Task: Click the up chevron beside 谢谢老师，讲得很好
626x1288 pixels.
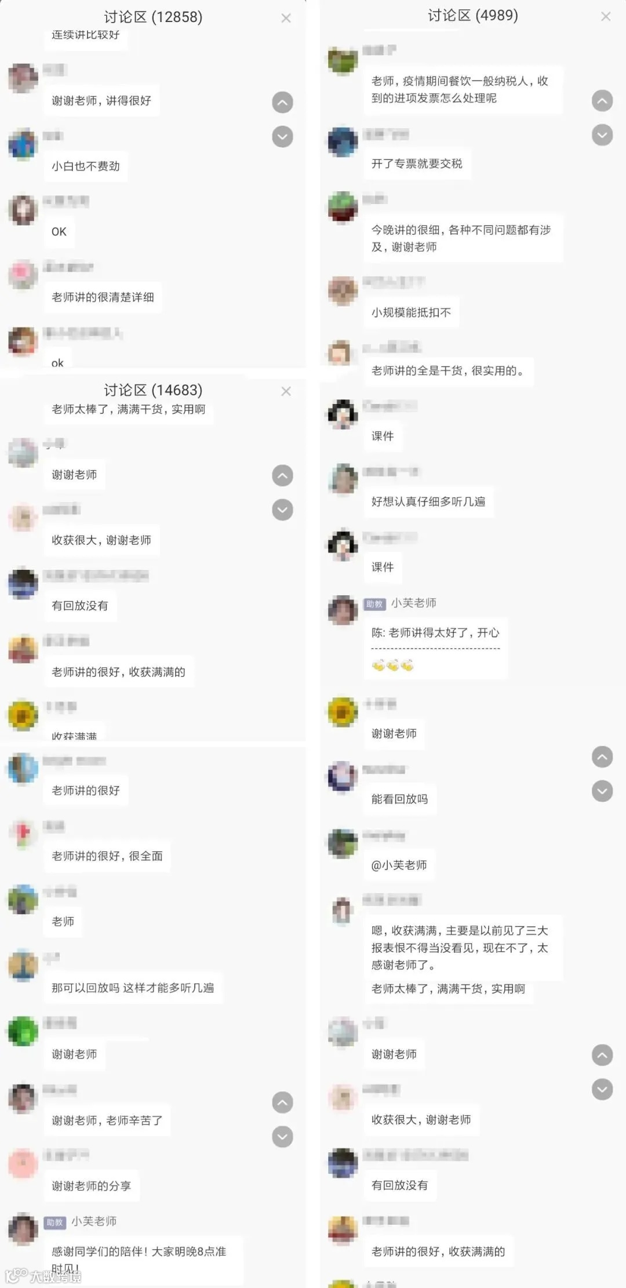Action: [x=282, y=103]
